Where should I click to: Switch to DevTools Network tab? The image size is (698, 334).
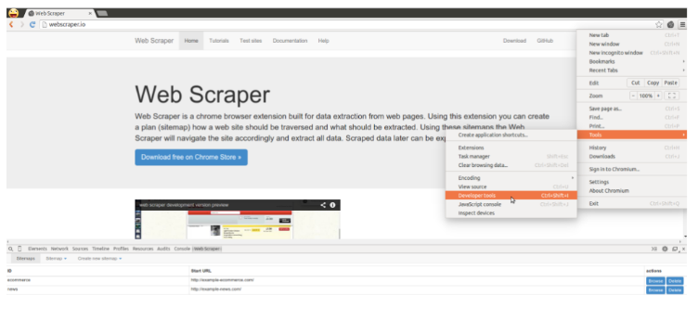[59, 249]
